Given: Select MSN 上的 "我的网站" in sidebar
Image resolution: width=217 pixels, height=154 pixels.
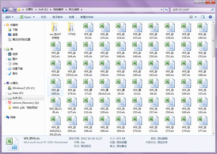Looking at the screenshot, I should pyautogui.click(x=23, y=108).
